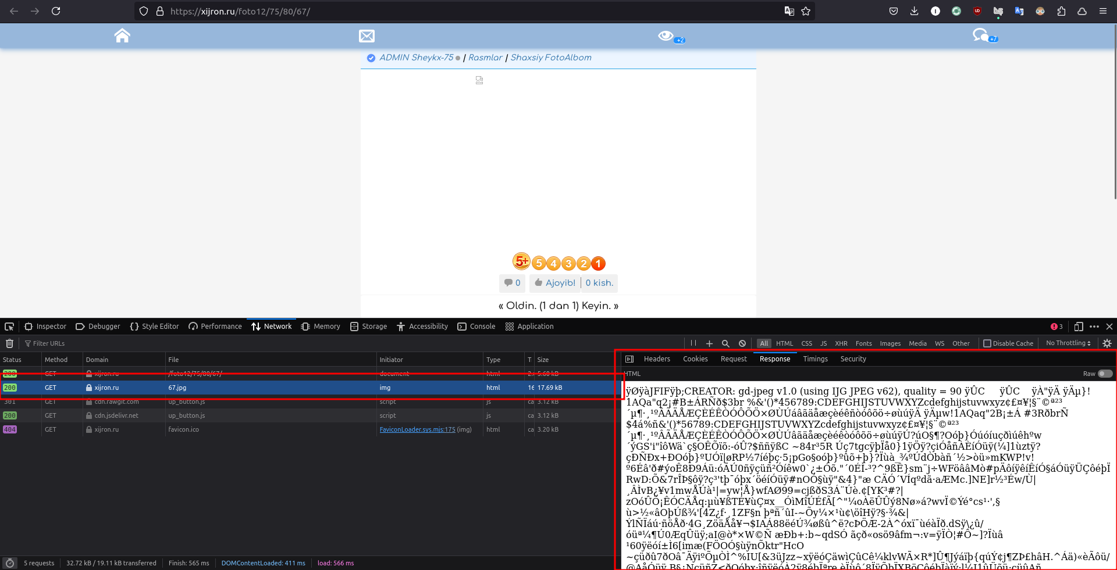
Task: Open the network search magnifier icon
Action: (725, 343)
